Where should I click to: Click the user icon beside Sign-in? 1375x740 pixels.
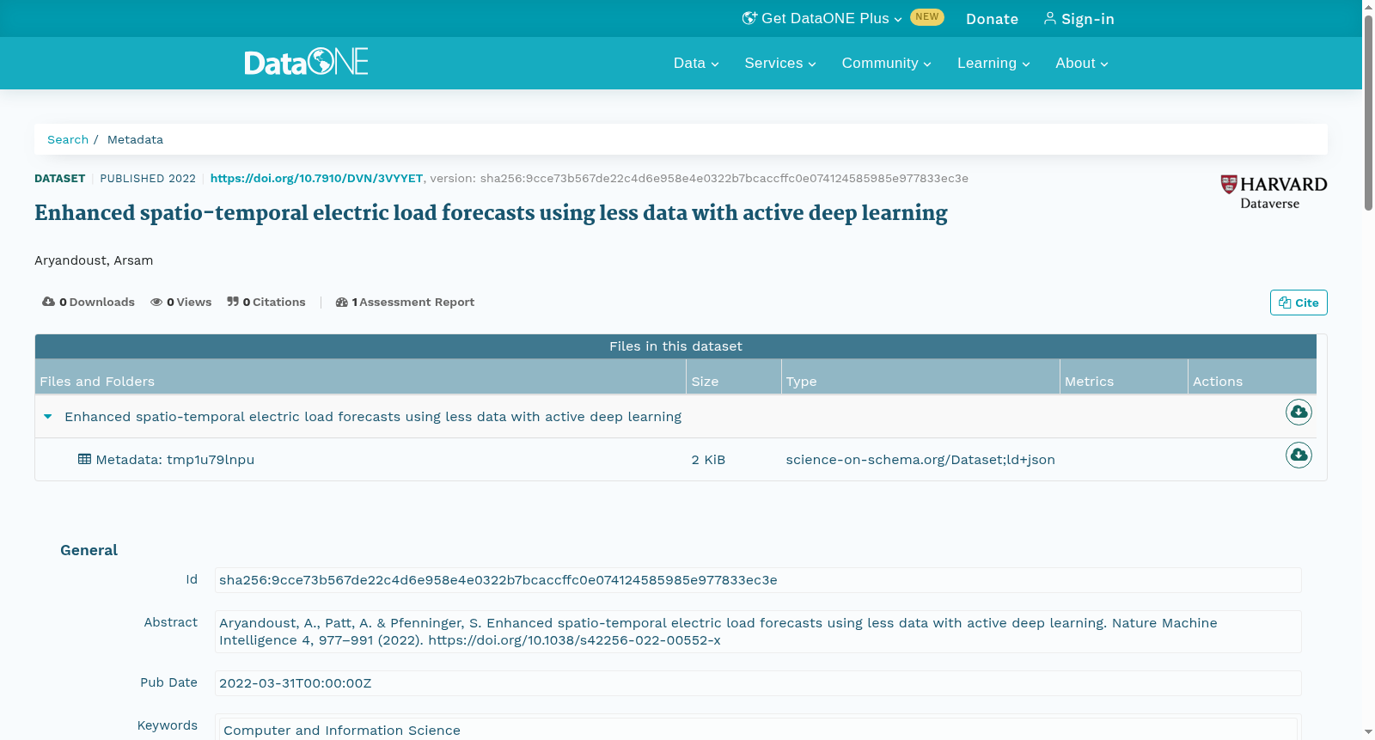pyautogui.click(x=1049, y=18)
